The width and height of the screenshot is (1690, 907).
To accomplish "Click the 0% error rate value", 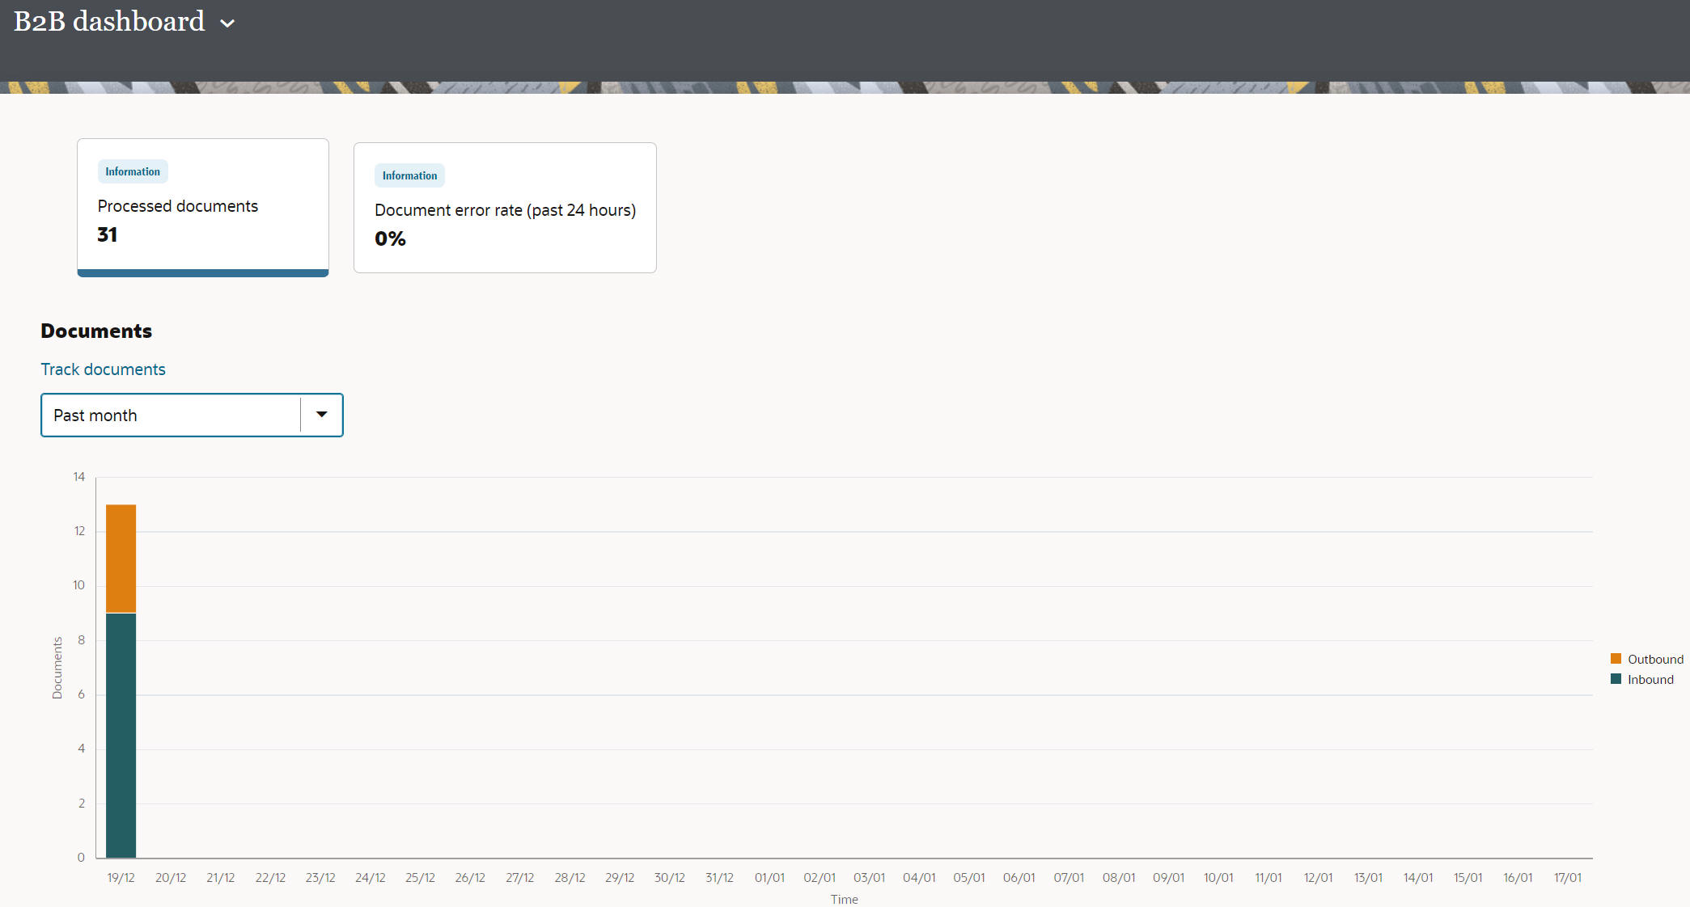I will [390, 239].
